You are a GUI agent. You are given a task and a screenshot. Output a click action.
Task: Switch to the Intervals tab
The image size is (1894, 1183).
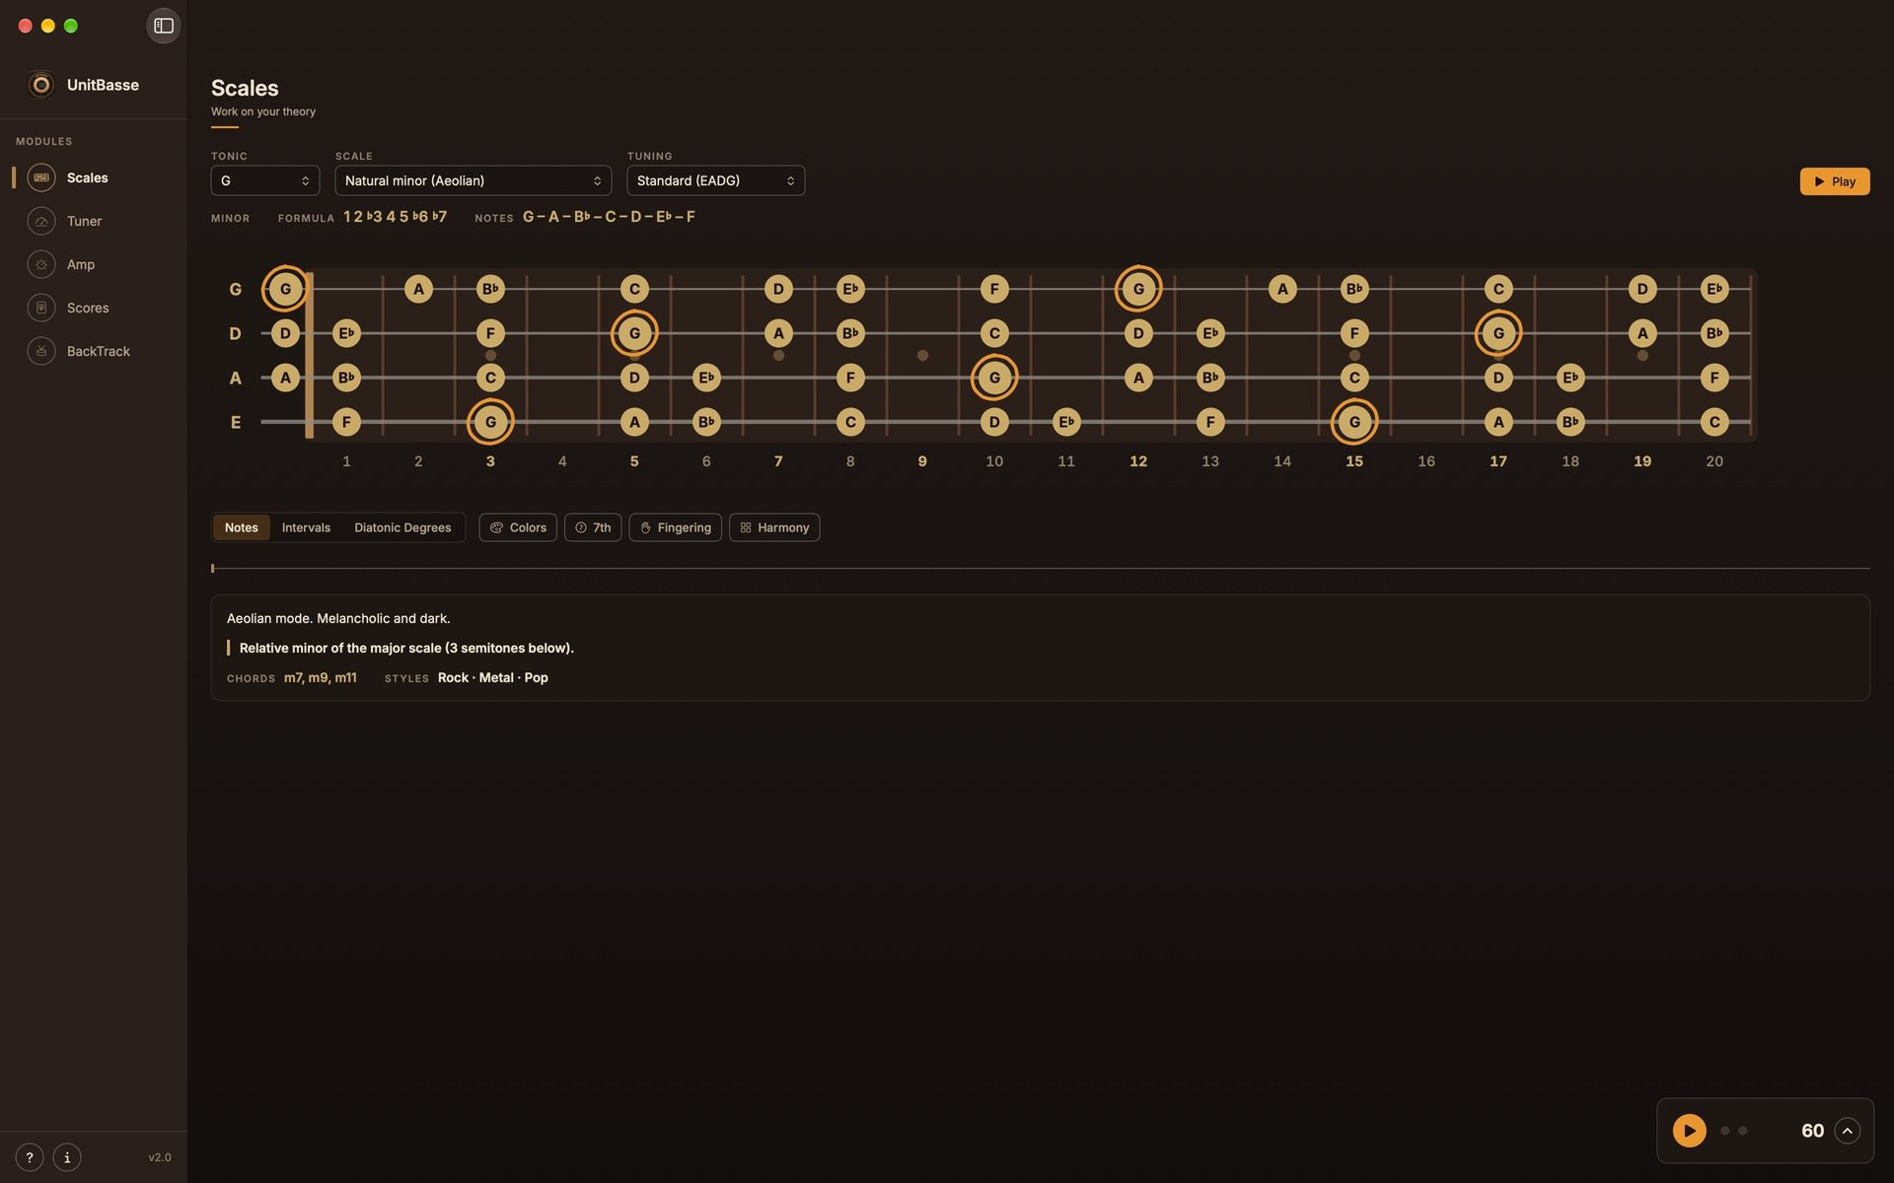pyautogui.click(x=306, y=527)
